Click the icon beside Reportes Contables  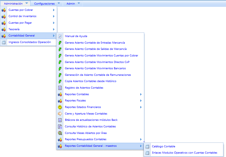60,94
